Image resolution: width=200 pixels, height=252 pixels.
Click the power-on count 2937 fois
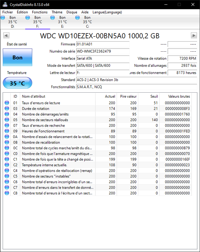[x=182, y=66]
